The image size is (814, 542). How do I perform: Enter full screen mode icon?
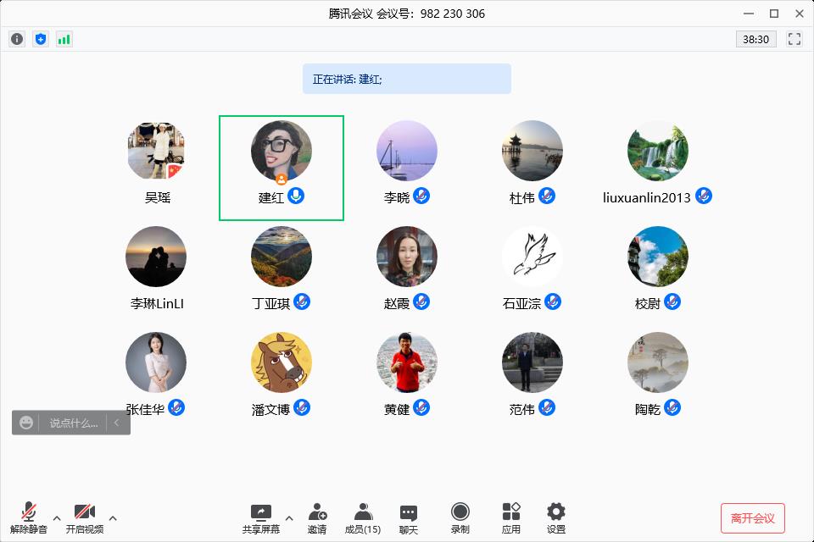tap(794, 39)
